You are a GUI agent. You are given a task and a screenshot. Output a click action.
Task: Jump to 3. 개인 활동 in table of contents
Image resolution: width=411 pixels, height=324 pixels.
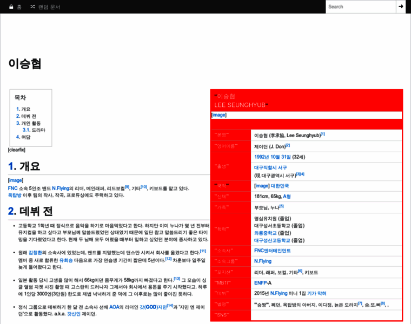pyautogui.click(x=28, y=123)
